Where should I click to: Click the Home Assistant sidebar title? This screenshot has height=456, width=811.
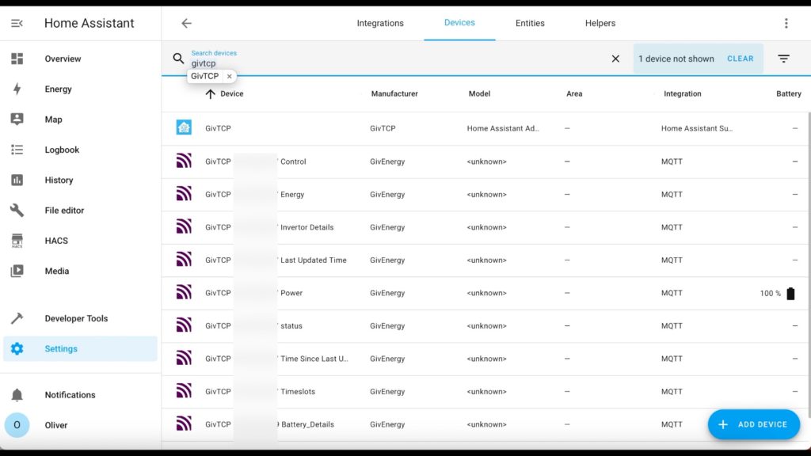pyautogui.click(x=89, y=23)
